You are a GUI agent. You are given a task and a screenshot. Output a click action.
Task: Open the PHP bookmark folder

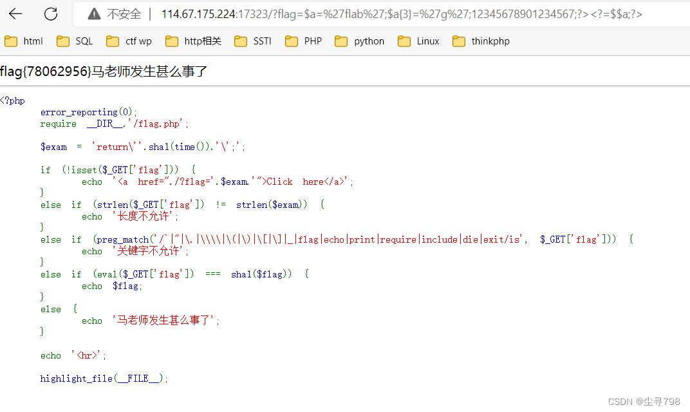click(x=304, y=41)
